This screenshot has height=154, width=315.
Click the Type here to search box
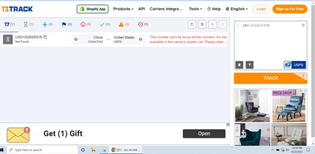pyautogui.click(x=42, y=150)
